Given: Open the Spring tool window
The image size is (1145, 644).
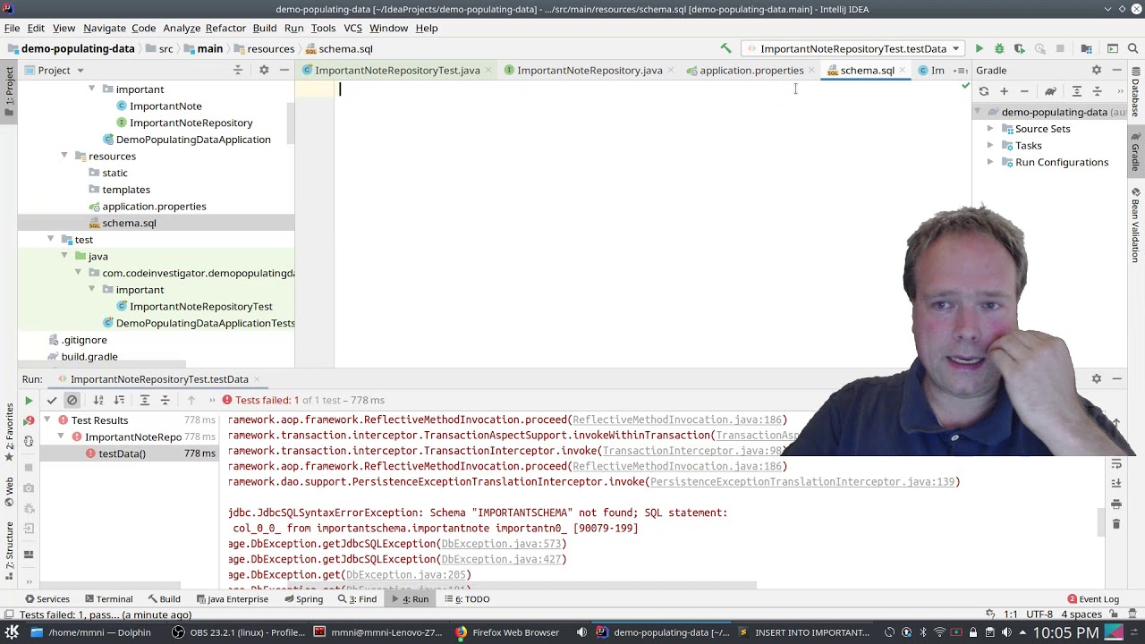Looking at the screenshot, I should click(x=301, y=599).
